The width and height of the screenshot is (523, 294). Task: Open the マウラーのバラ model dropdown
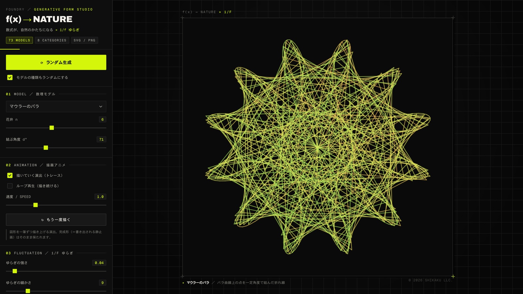pyautogui.click(x=56, y=106)
